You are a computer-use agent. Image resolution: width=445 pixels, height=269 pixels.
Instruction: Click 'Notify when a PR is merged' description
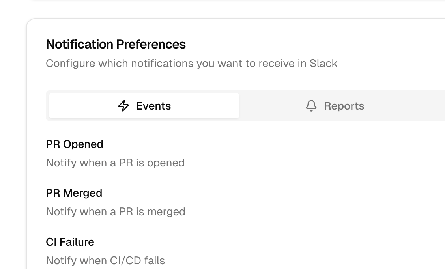[x=116, y=212]
